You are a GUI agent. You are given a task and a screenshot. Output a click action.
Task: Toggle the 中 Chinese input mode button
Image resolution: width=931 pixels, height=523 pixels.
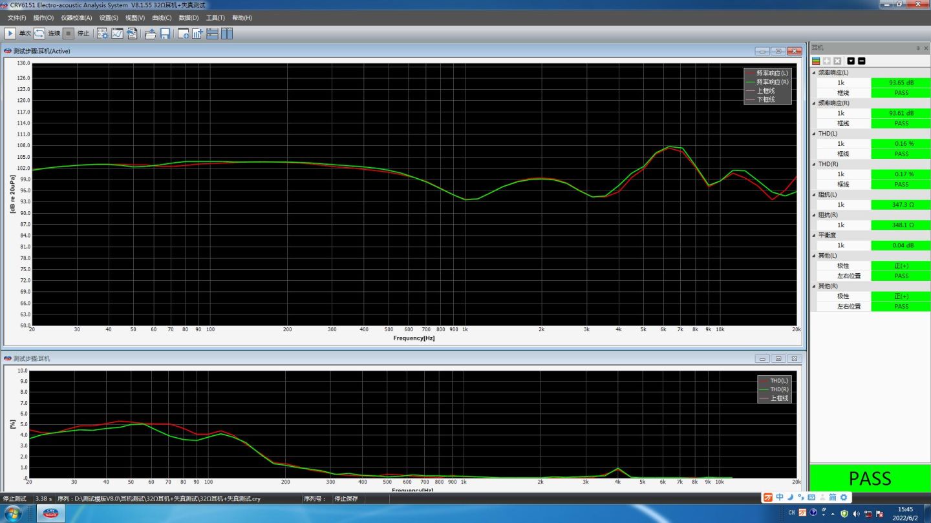point(780,497)
